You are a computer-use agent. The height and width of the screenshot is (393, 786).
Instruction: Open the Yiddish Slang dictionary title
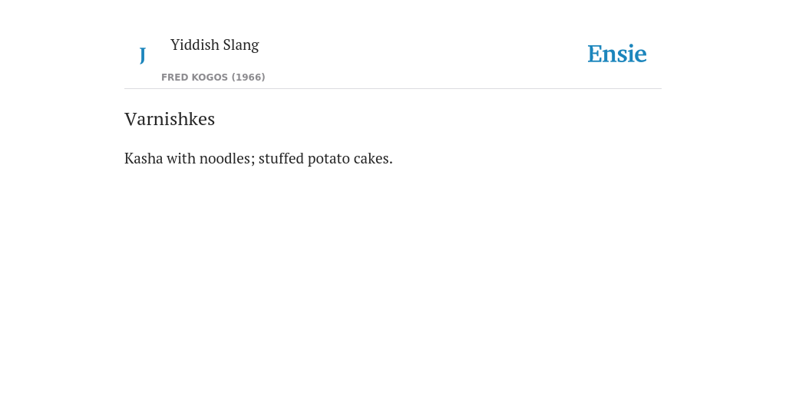pyautogui.click(x=215, y=45)
